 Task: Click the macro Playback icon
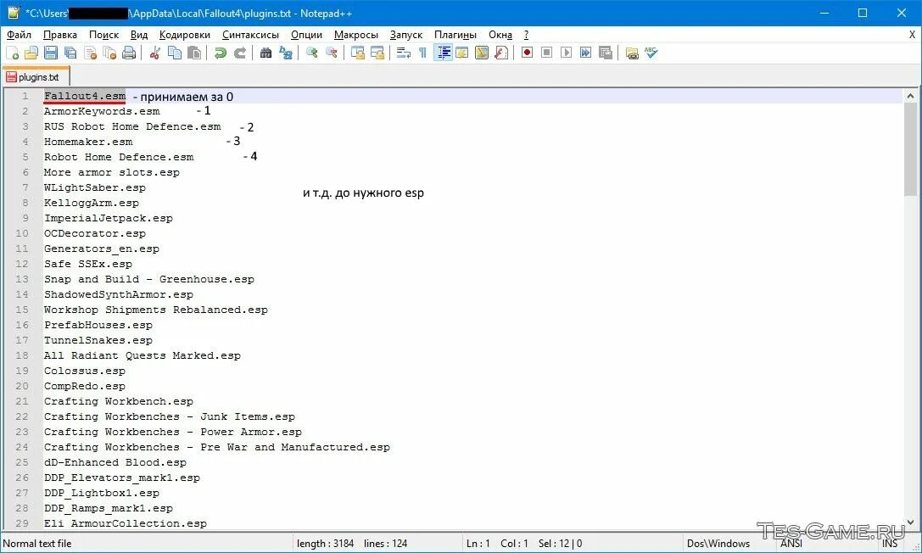[x=567, y=53]
